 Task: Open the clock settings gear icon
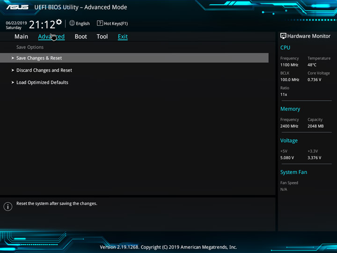click(x=59, y=22)
